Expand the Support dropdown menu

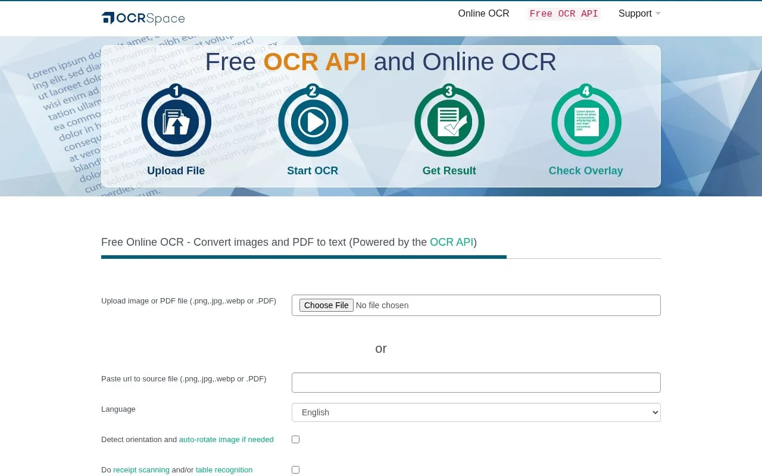tap(639, 14)
